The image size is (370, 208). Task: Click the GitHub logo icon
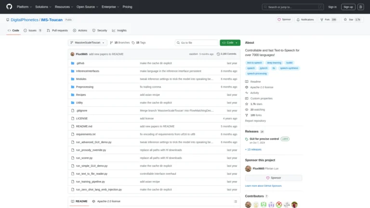(9, 7)
